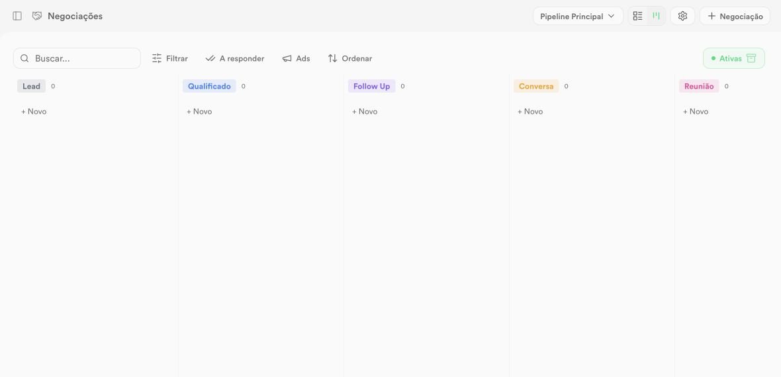Click the handshake Negociações icon
The image size is (781, 377).
point(37,16)
